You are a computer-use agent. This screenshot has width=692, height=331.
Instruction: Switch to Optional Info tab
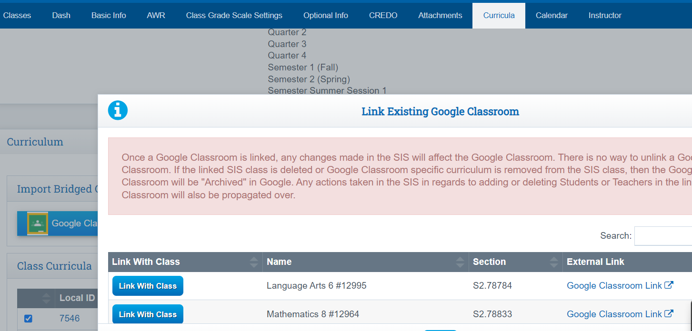tap(326, 15)
